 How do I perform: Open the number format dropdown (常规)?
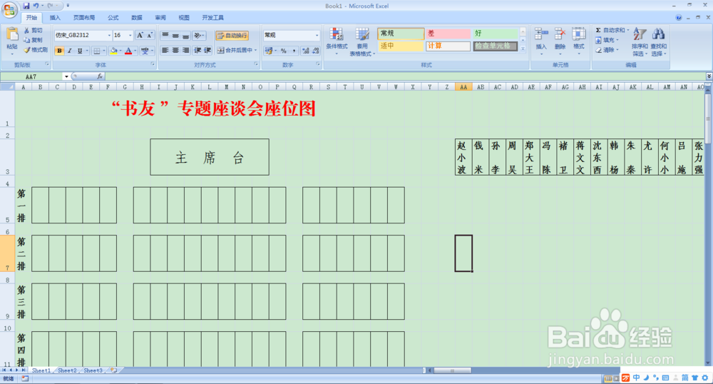pos(317,35)
